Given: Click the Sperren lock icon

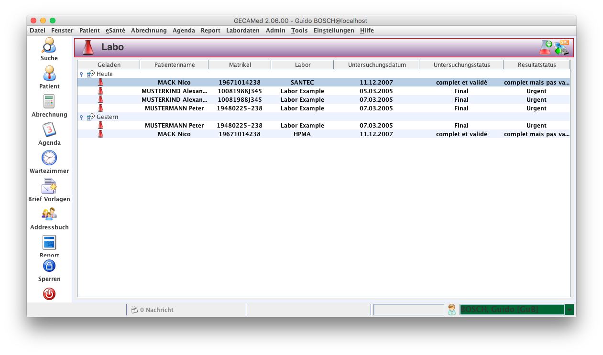Looking at the screenshot, I should point(49,266).
